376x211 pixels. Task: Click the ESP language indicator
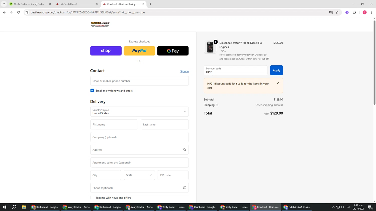[x=349, y=207]
